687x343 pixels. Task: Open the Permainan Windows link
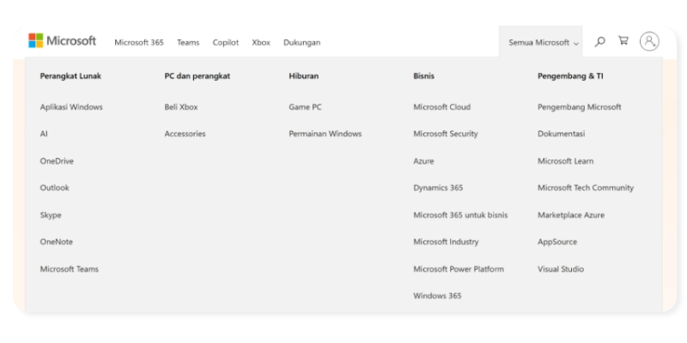click(x=325, y=134)
